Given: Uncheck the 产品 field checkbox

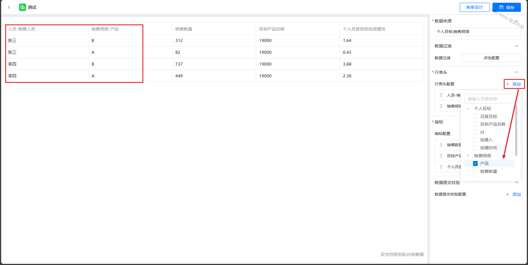Looking at the screenshot, I should pos(475,164).
